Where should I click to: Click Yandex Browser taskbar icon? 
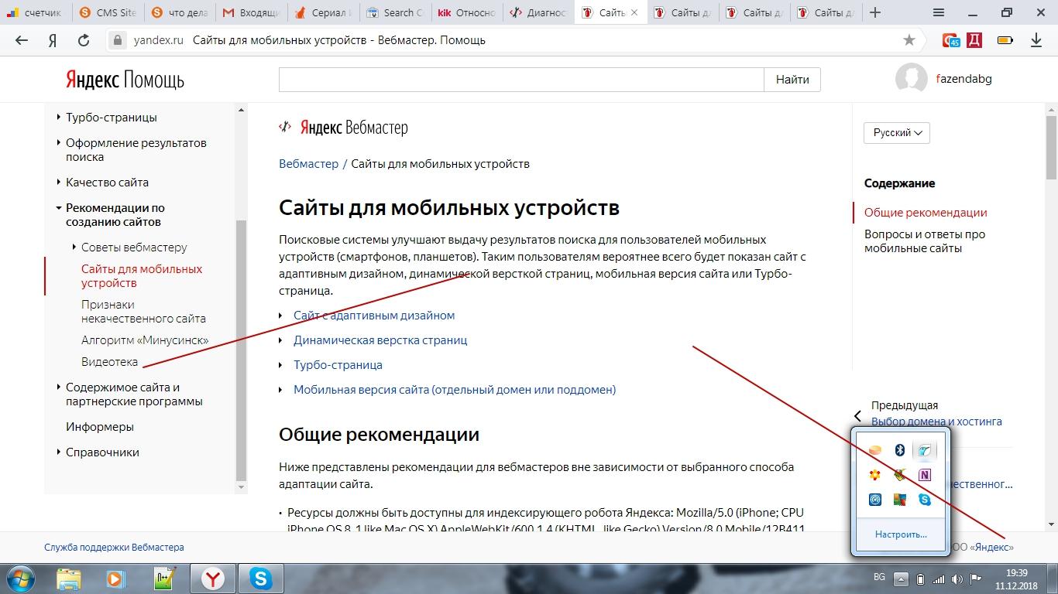[214, 579]
